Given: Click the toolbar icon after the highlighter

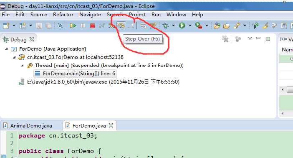Looking at the screenshot, I should click(x=274, y=25).
